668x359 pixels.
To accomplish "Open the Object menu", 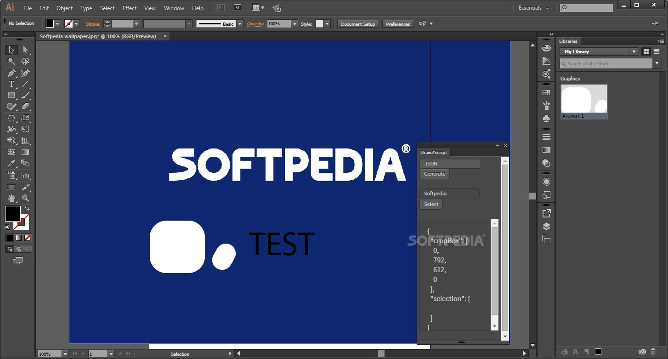I will (64, 8).
